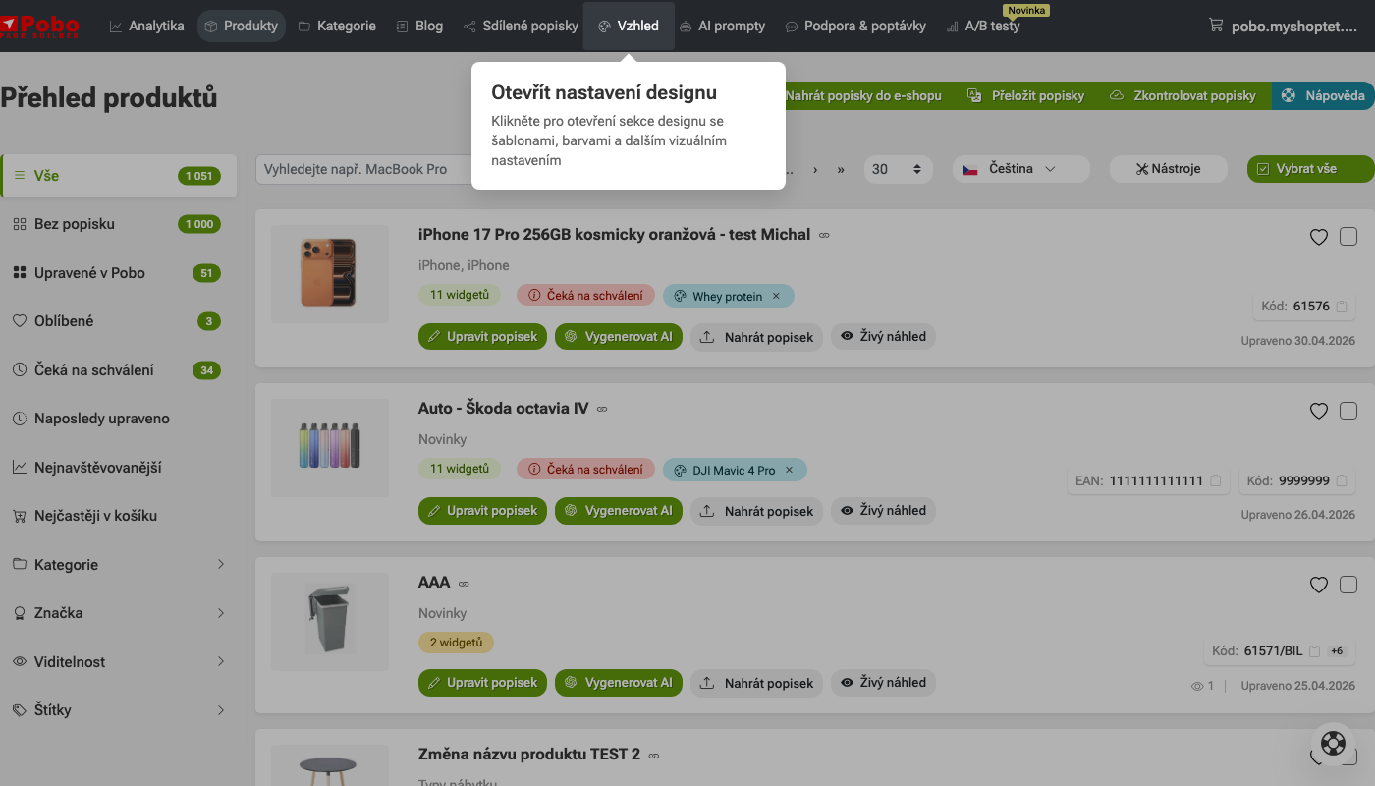Show Nejčastěji v košíku products
This screenshot has width=1375, height=786.
click(119, 516)
